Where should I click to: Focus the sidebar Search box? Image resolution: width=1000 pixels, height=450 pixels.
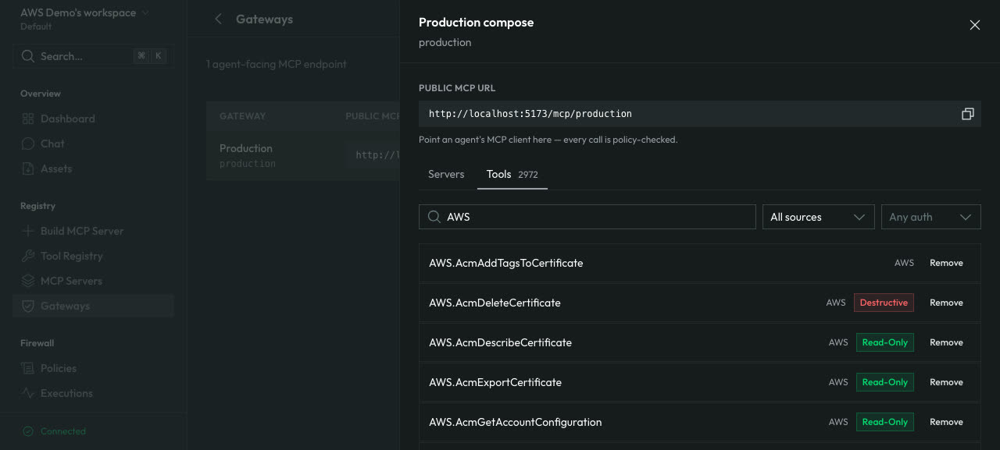(93, 56)
